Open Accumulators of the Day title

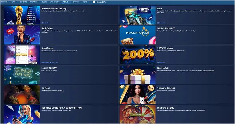tap(54, 9)
